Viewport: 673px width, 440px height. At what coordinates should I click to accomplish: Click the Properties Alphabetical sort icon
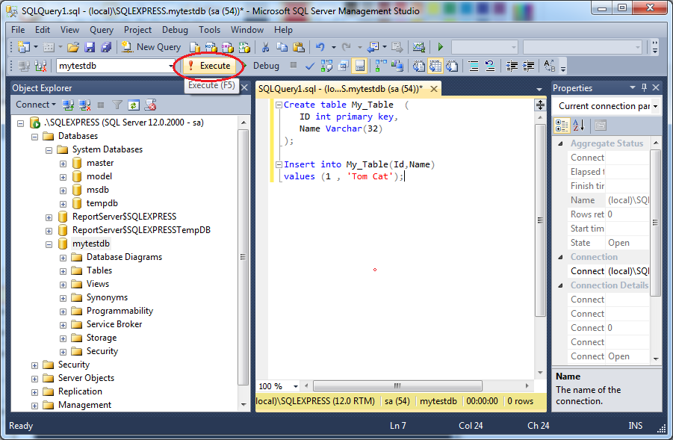(x=579, y=126)
